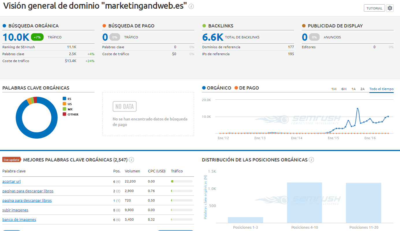Click the 22,200 volume cell

pyautogui.click(x=130, y=182)
